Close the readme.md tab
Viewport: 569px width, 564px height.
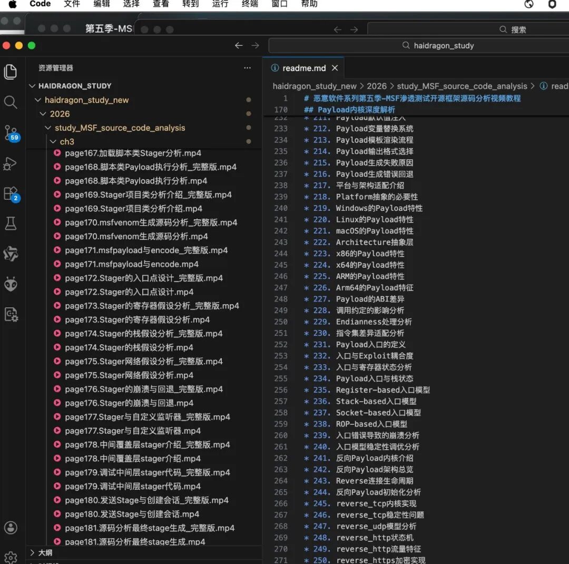pyautogui.click(x=335, y=68)
